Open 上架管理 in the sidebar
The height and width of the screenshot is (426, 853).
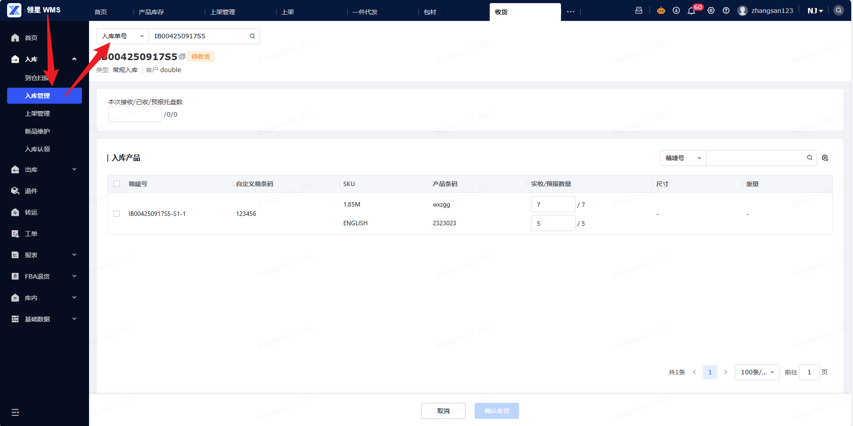coord(37,114)
